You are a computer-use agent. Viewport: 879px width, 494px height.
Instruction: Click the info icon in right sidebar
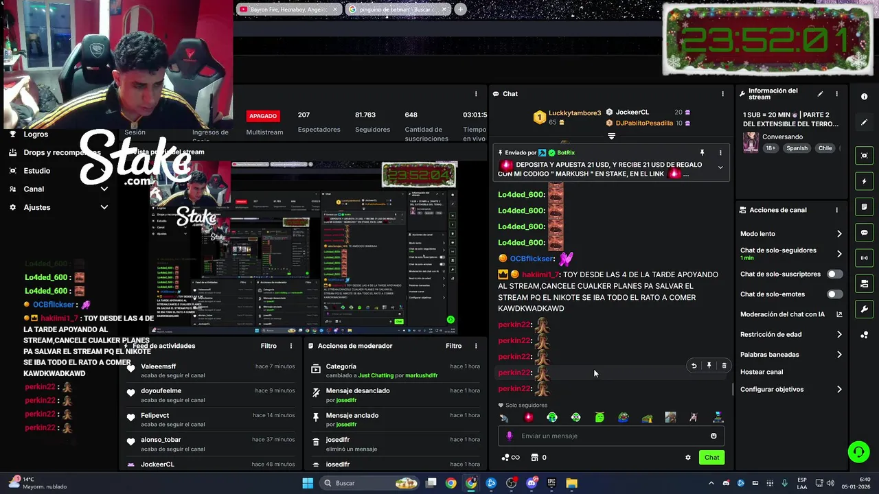[x=864, y=97]
